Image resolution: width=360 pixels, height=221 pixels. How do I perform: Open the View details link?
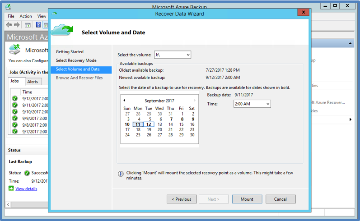(26, 189)
